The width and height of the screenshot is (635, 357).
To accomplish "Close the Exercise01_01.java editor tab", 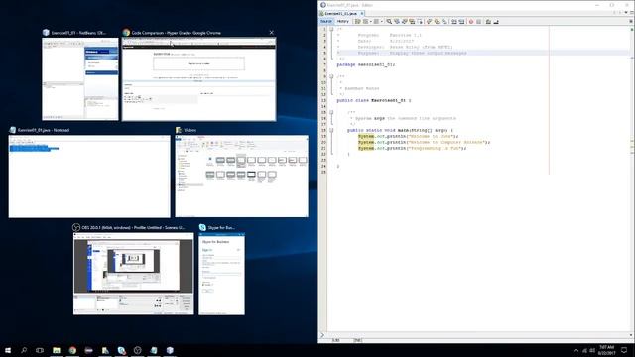I will coord(362,13).
